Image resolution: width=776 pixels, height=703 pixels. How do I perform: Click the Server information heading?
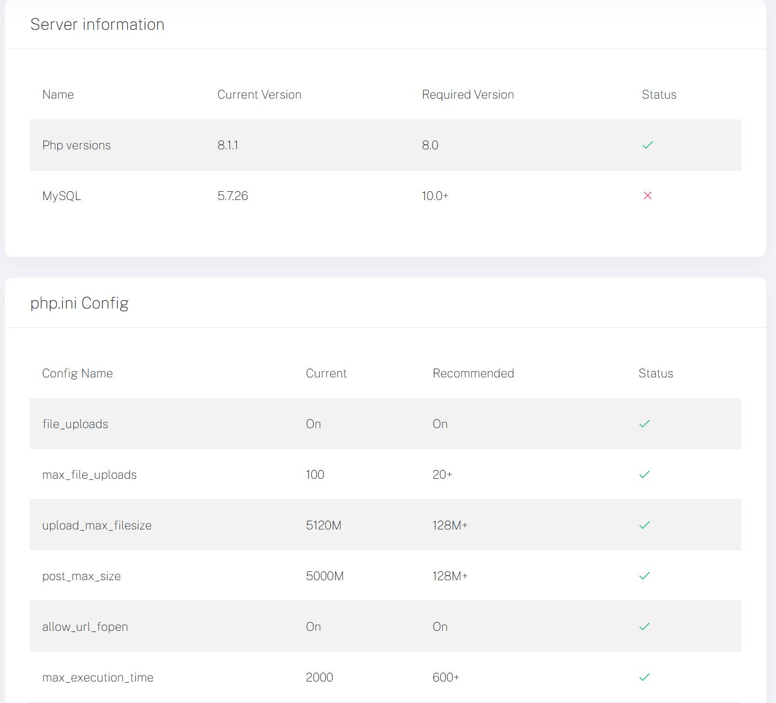pyautogui.click(x=98, y=24)
